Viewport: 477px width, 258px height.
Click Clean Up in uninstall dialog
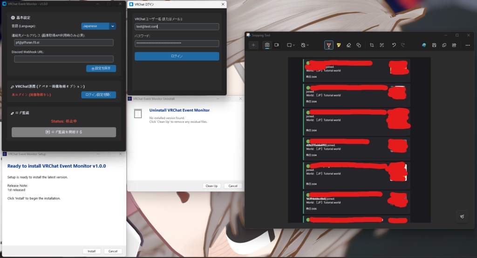tap(211, 186)
